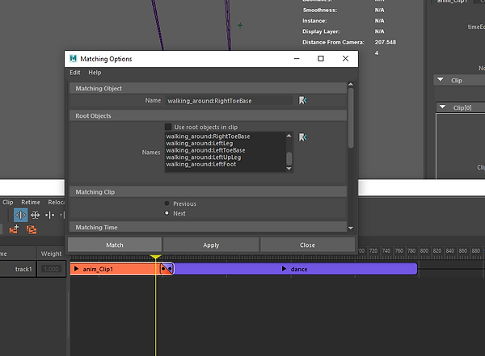Select walking_around:LeftUpLeg in Names list

(203, 157)
